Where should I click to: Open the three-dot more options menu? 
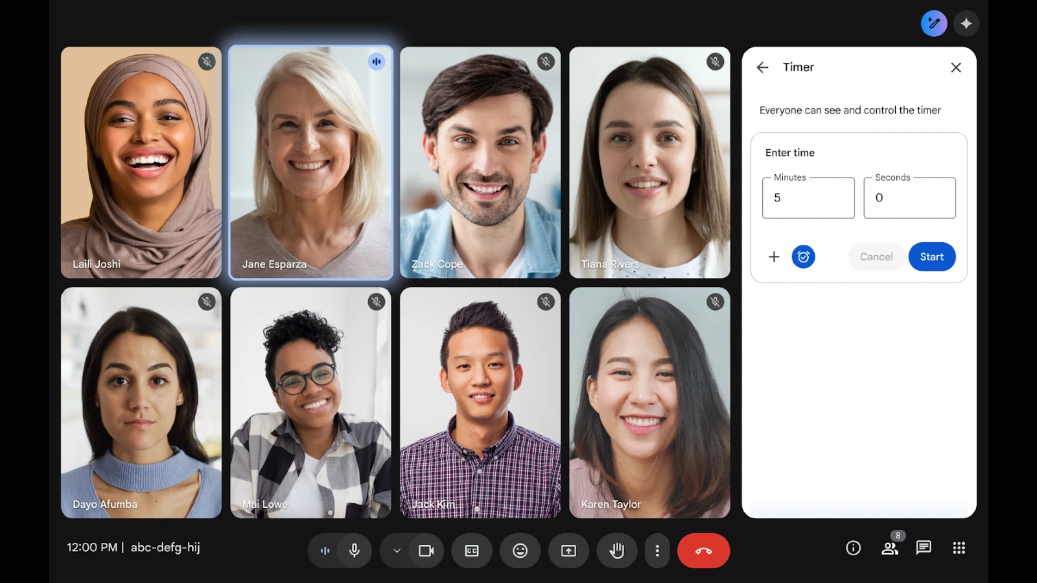coord(657,551)
